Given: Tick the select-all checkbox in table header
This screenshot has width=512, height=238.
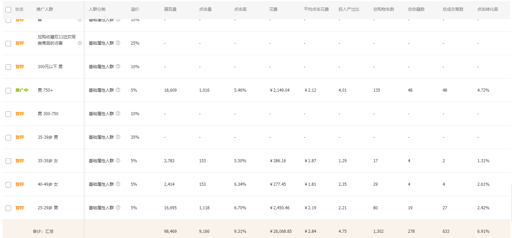Looking at the screenshot, I should pos(8,10).
